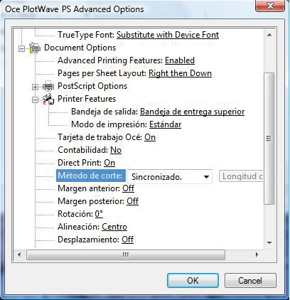Collapse the Document Options tree node

21,48
